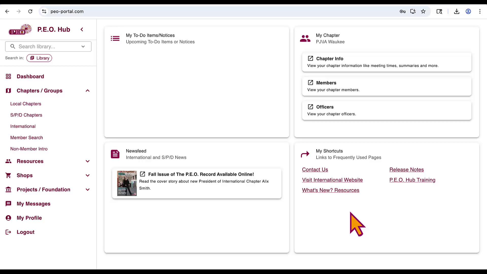487x274 pixels.
Task: Open the P.E.O. Hub Training link
Action: pos(412,180)
